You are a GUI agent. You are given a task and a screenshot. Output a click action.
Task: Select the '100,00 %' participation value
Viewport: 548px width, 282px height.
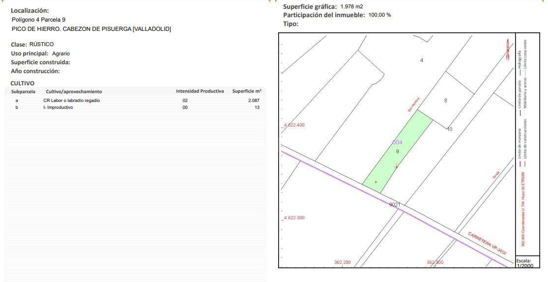(x=379, y=15)
